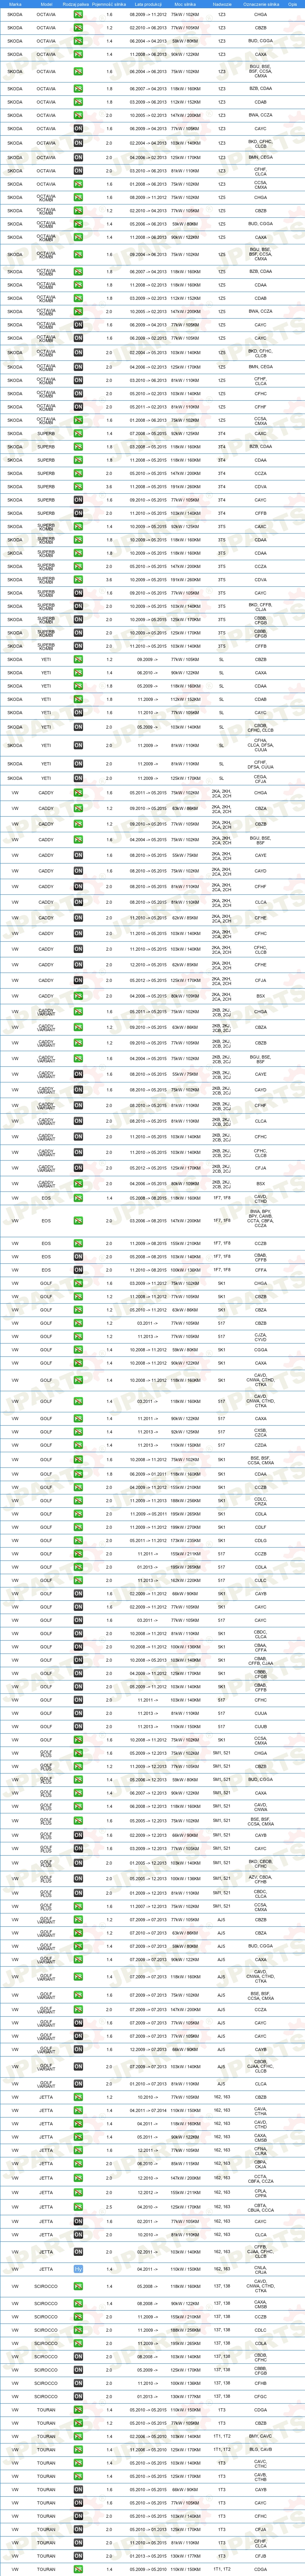This screenshot has width=305, height=2576.
Task: Click diesel ON icon in Yeti CEGA, CFJA row
Action: pyautogui.click(x=79, y=777)
